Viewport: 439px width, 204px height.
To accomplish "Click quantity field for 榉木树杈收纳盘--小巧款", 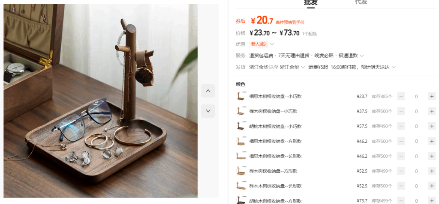I will coord(416,111).
